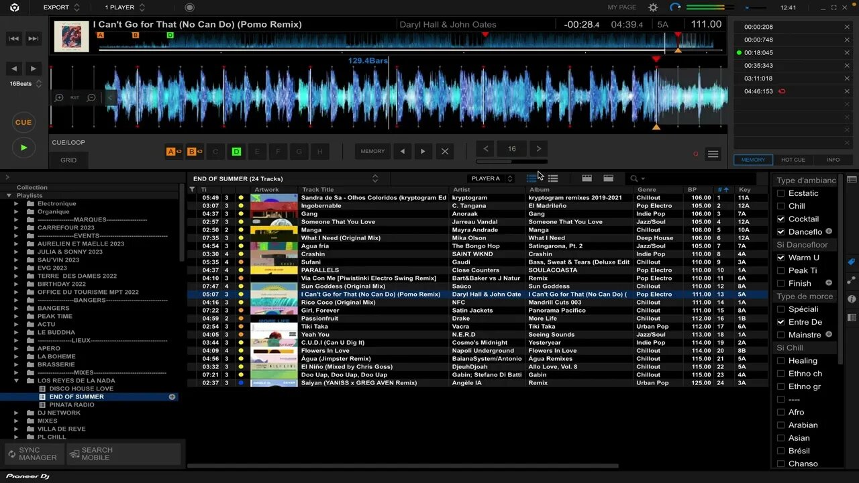Start playback with green play button
Image resolution: width=859 pixels, height=483 pixels.
click(23, 148)
